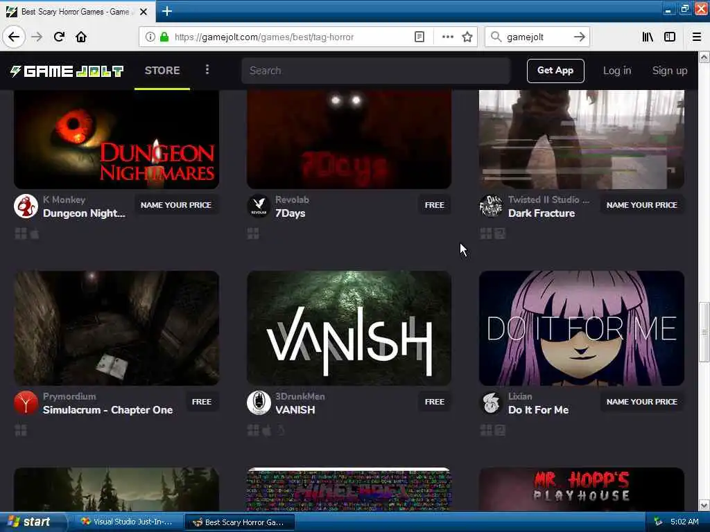Open the 7Days title link
This screenshot has width=710, height=532.
(291, 213)
